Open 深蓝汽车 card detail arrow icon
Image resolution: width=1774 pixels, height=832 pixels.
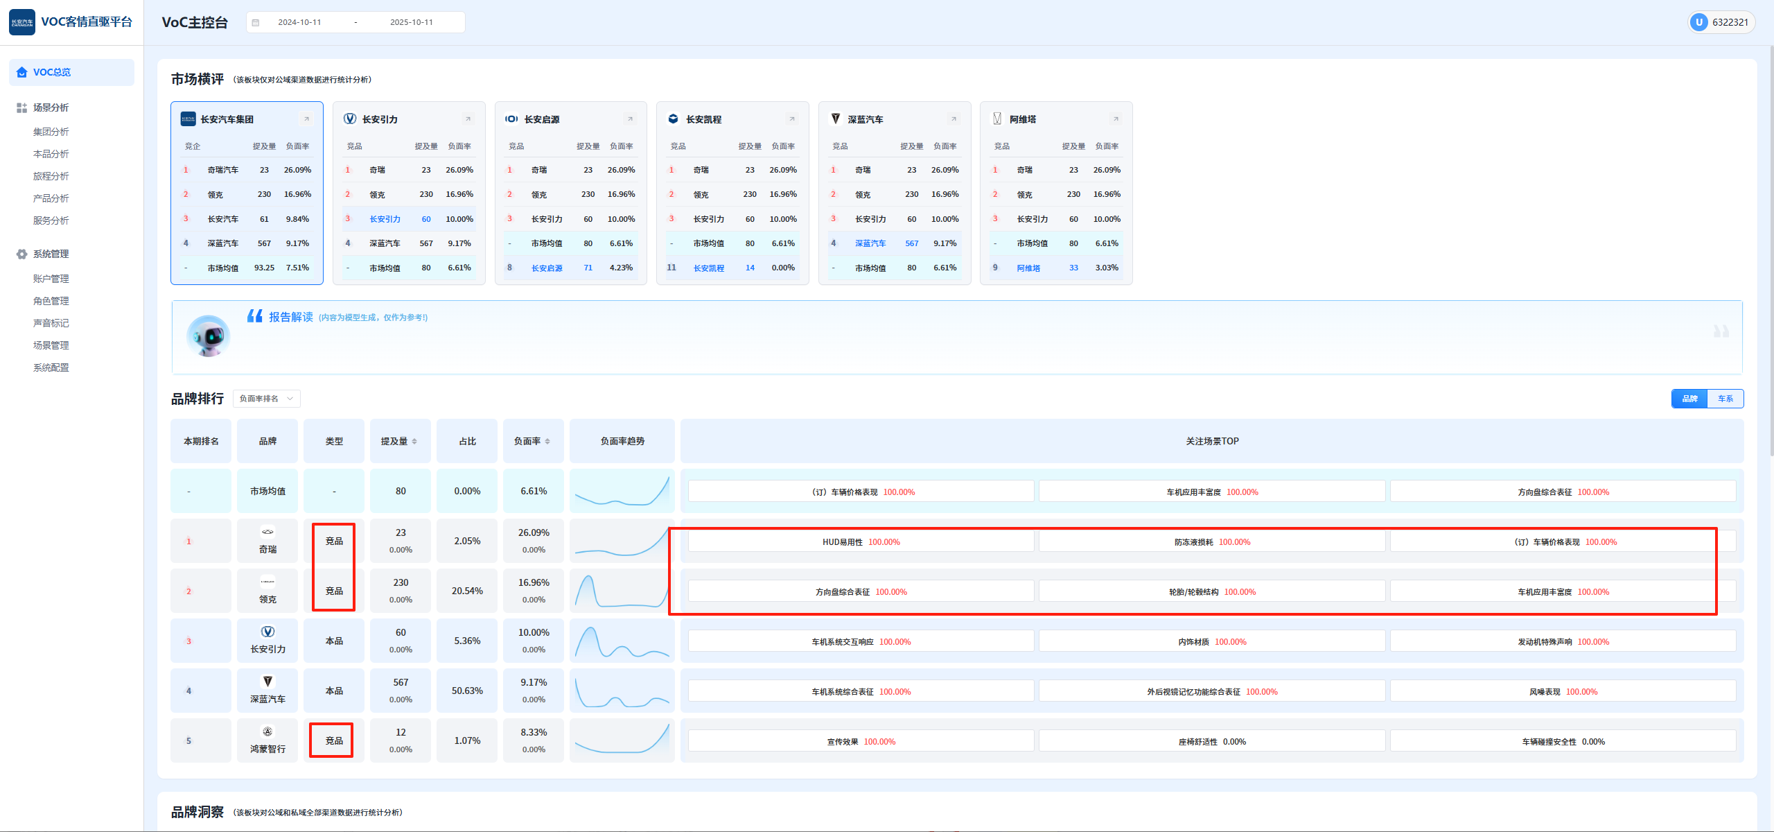(x=954, y=119)
